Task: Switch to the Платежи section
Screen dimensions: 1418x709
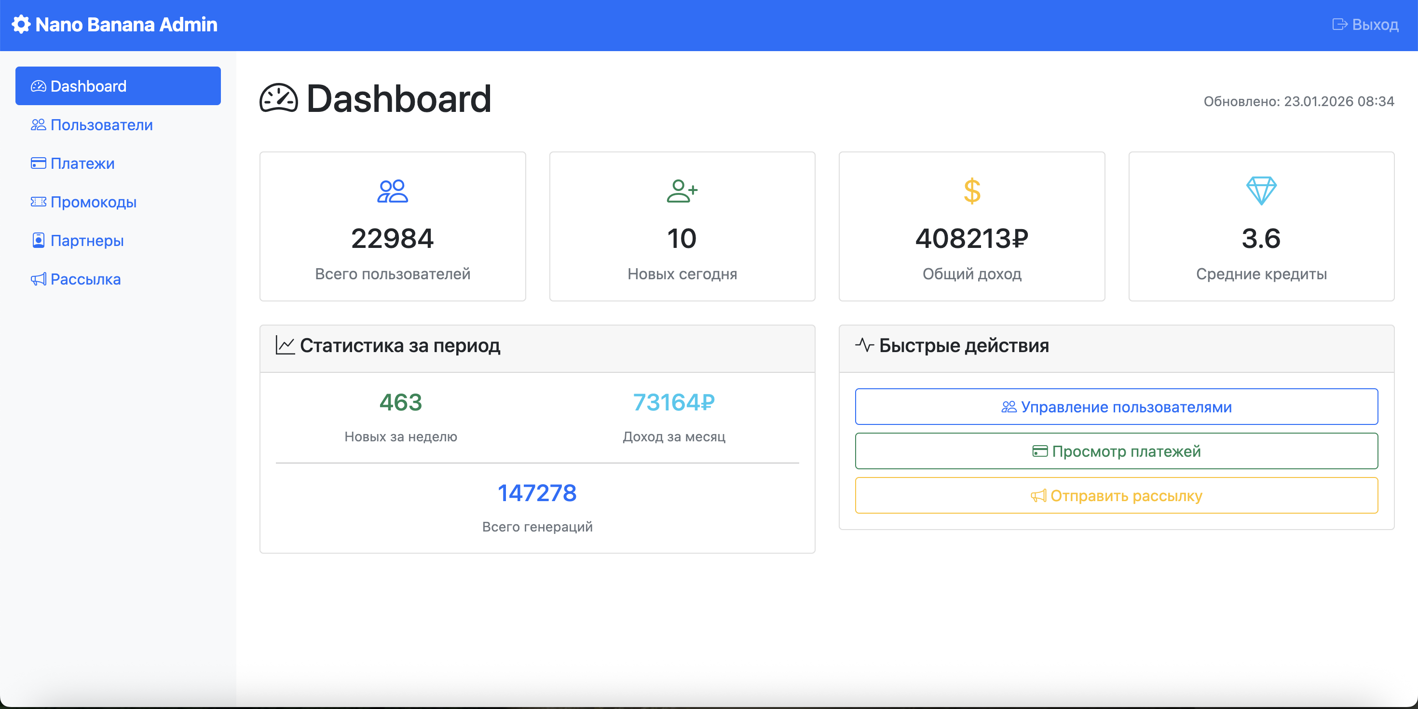Action: 82,163
